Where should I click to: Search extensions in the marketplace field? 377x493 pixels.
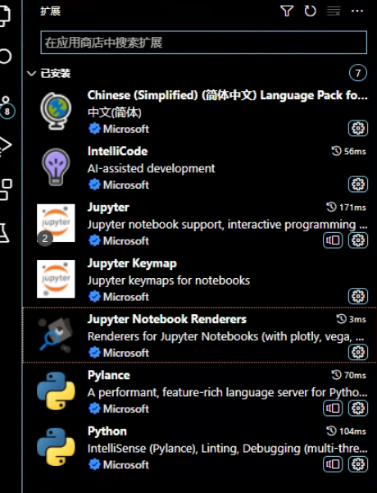click(x=203, y=43)
